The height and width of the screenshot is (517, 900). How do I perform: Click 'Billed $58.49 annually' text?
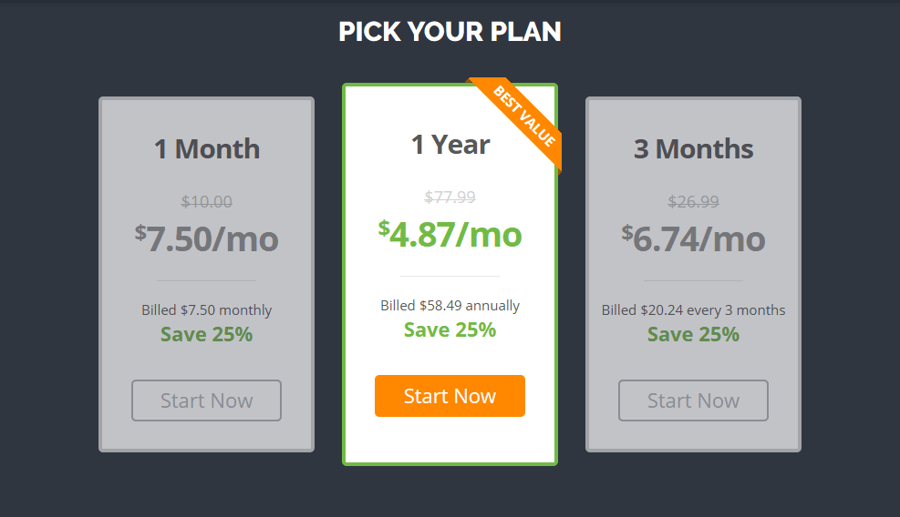450,306
